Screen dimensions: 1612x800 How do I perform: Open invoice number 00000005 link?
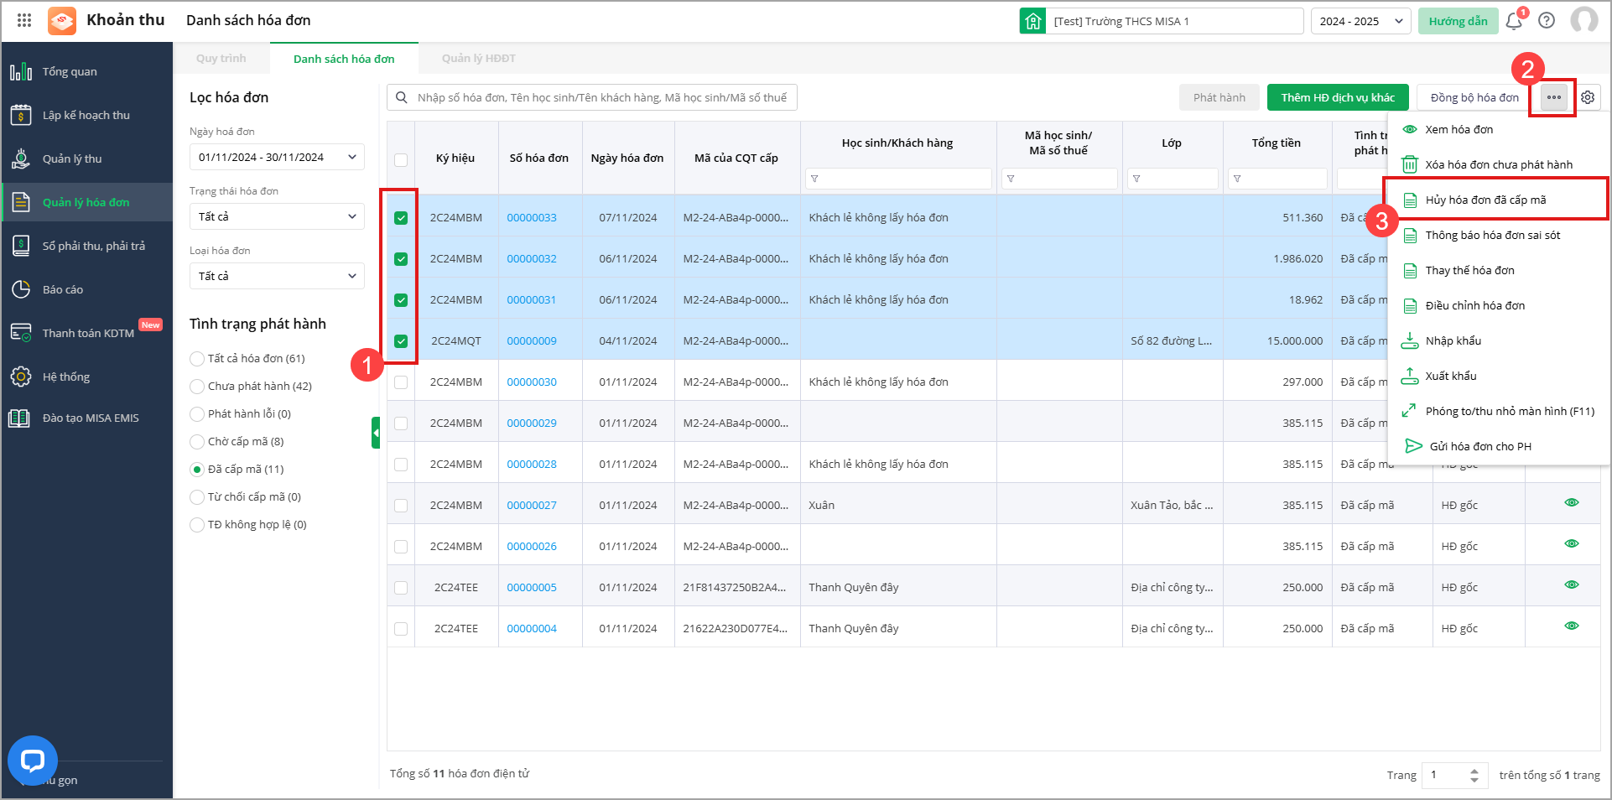pos(532,588)
